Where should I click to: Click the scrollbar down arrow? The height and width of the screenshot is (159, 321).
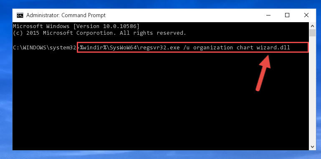312,147
